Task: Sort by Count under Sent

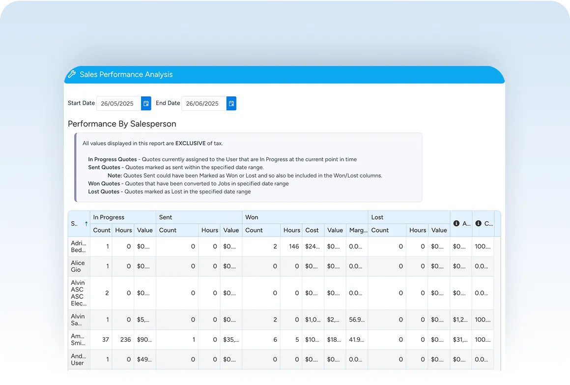Action: (177, 230)
